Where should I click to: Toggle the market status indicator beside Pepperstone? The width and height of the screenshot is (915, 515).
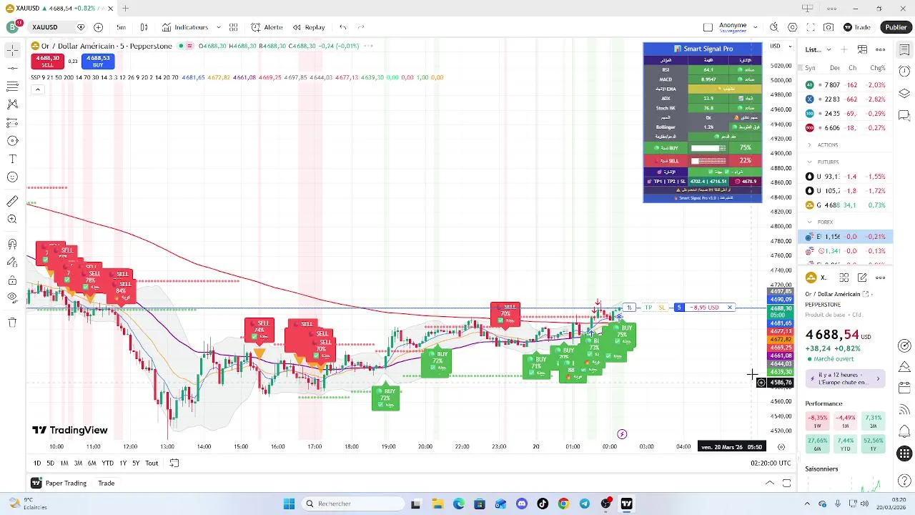181,46
